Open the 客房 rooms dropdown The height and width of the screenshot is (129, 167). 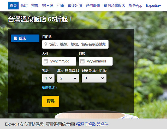(48, 78)
